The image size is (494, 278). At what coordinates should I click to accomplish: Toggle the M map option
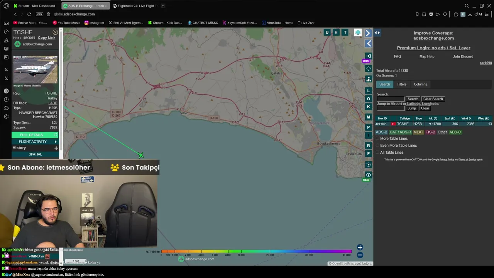[x=368, y=117]
